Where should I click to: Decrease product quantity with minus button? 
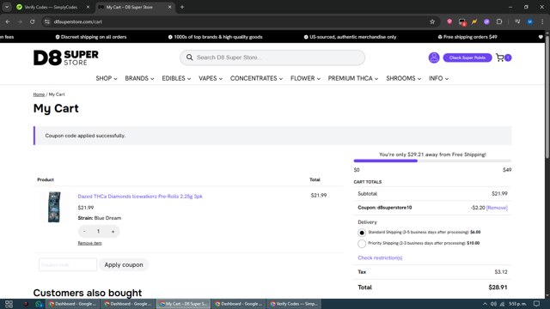click(x=84, y=232)
